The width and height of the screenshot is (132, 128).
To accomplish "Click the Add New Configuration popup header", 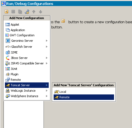I will pos(27,18).
